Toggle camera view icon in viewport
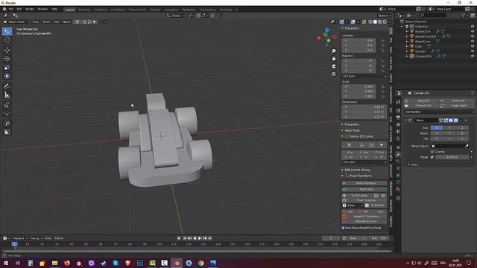 click(334, 66)
